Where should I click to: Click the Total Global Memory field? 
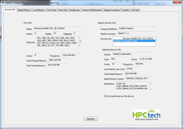tap(131, 74)
